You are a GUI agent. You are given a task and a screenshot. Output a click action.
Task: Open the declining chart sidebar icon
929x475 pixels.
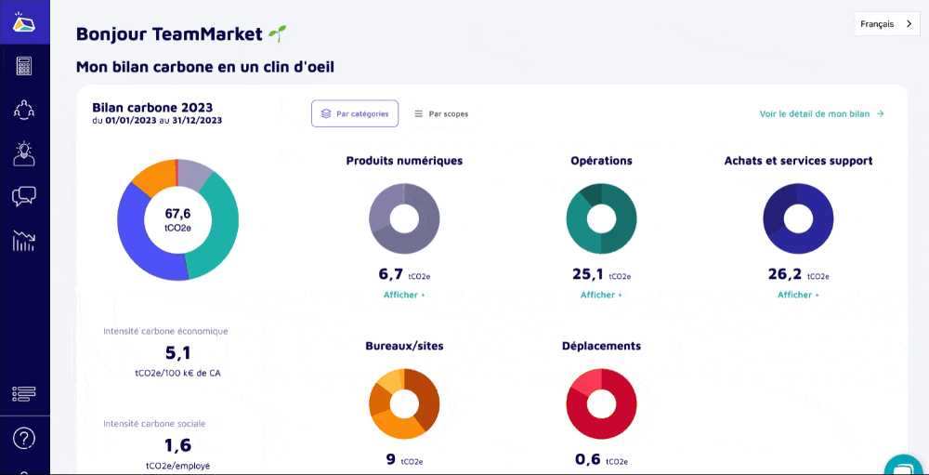[x=24, y=241]
